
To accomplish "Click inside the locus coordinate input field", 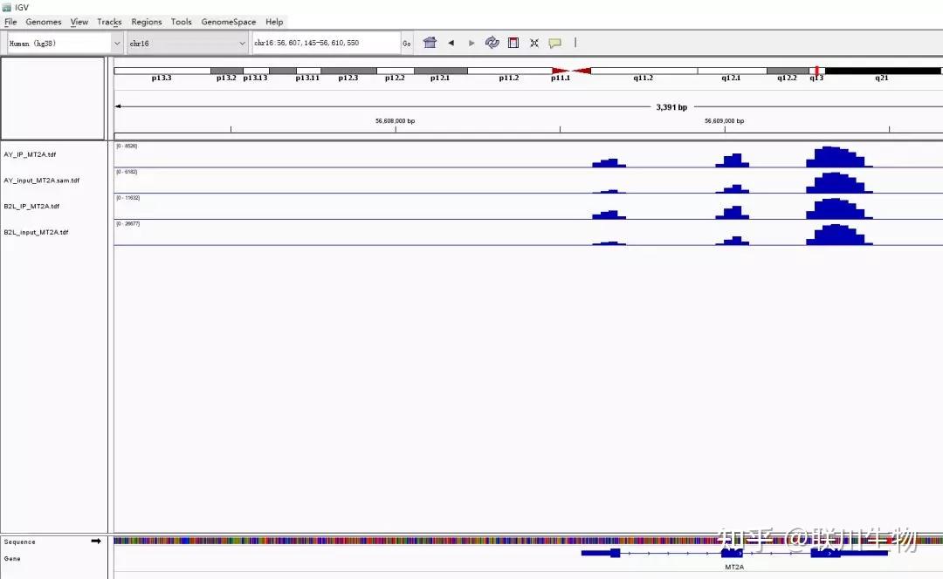I will [323, 42].
